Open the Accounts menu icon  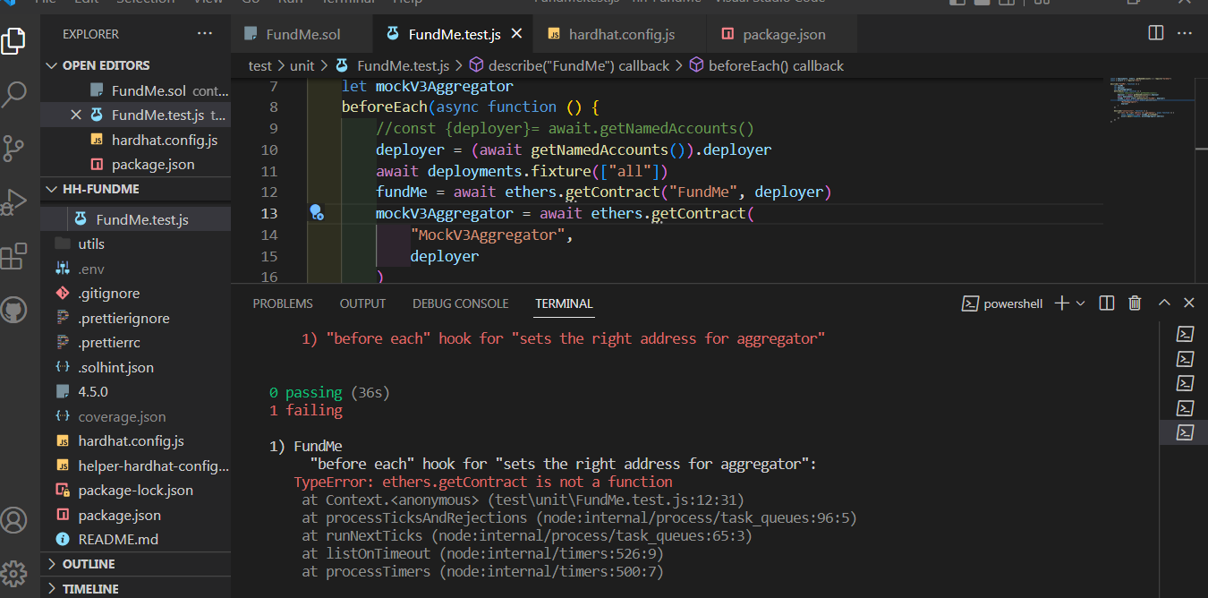tap(13, 520)
